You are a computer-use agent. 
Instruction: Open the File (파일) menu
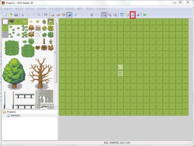(x=8, y=9)
